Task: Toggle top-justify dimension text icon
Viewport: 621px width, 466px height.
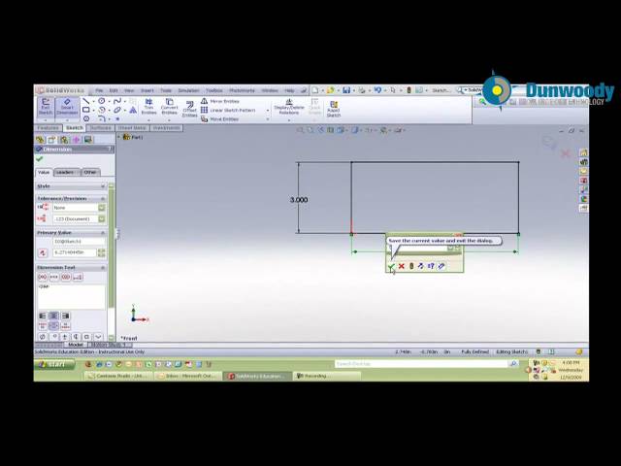Action: [x=43, y=326]
